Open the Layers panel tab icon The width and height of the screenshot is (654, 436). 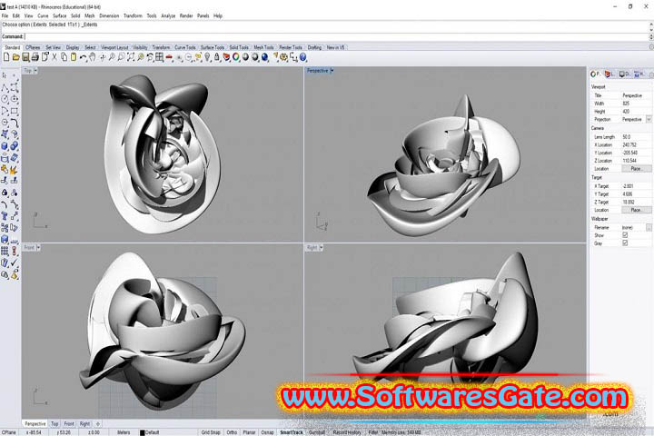(x=609, y=74)
